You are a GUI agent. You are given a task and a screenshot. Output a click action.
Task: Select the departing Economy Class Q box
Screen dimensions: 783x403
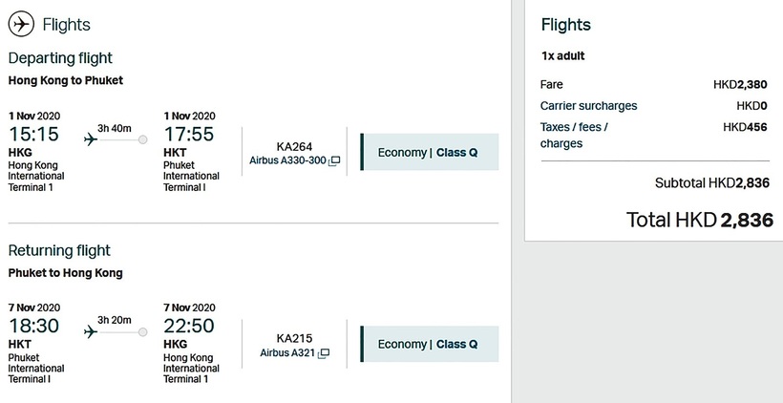point(429,152)
